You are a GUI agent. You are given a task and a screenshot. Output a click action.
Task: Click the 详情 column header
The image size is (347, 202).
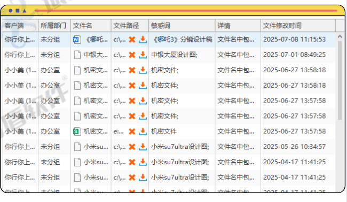(238, 26)
